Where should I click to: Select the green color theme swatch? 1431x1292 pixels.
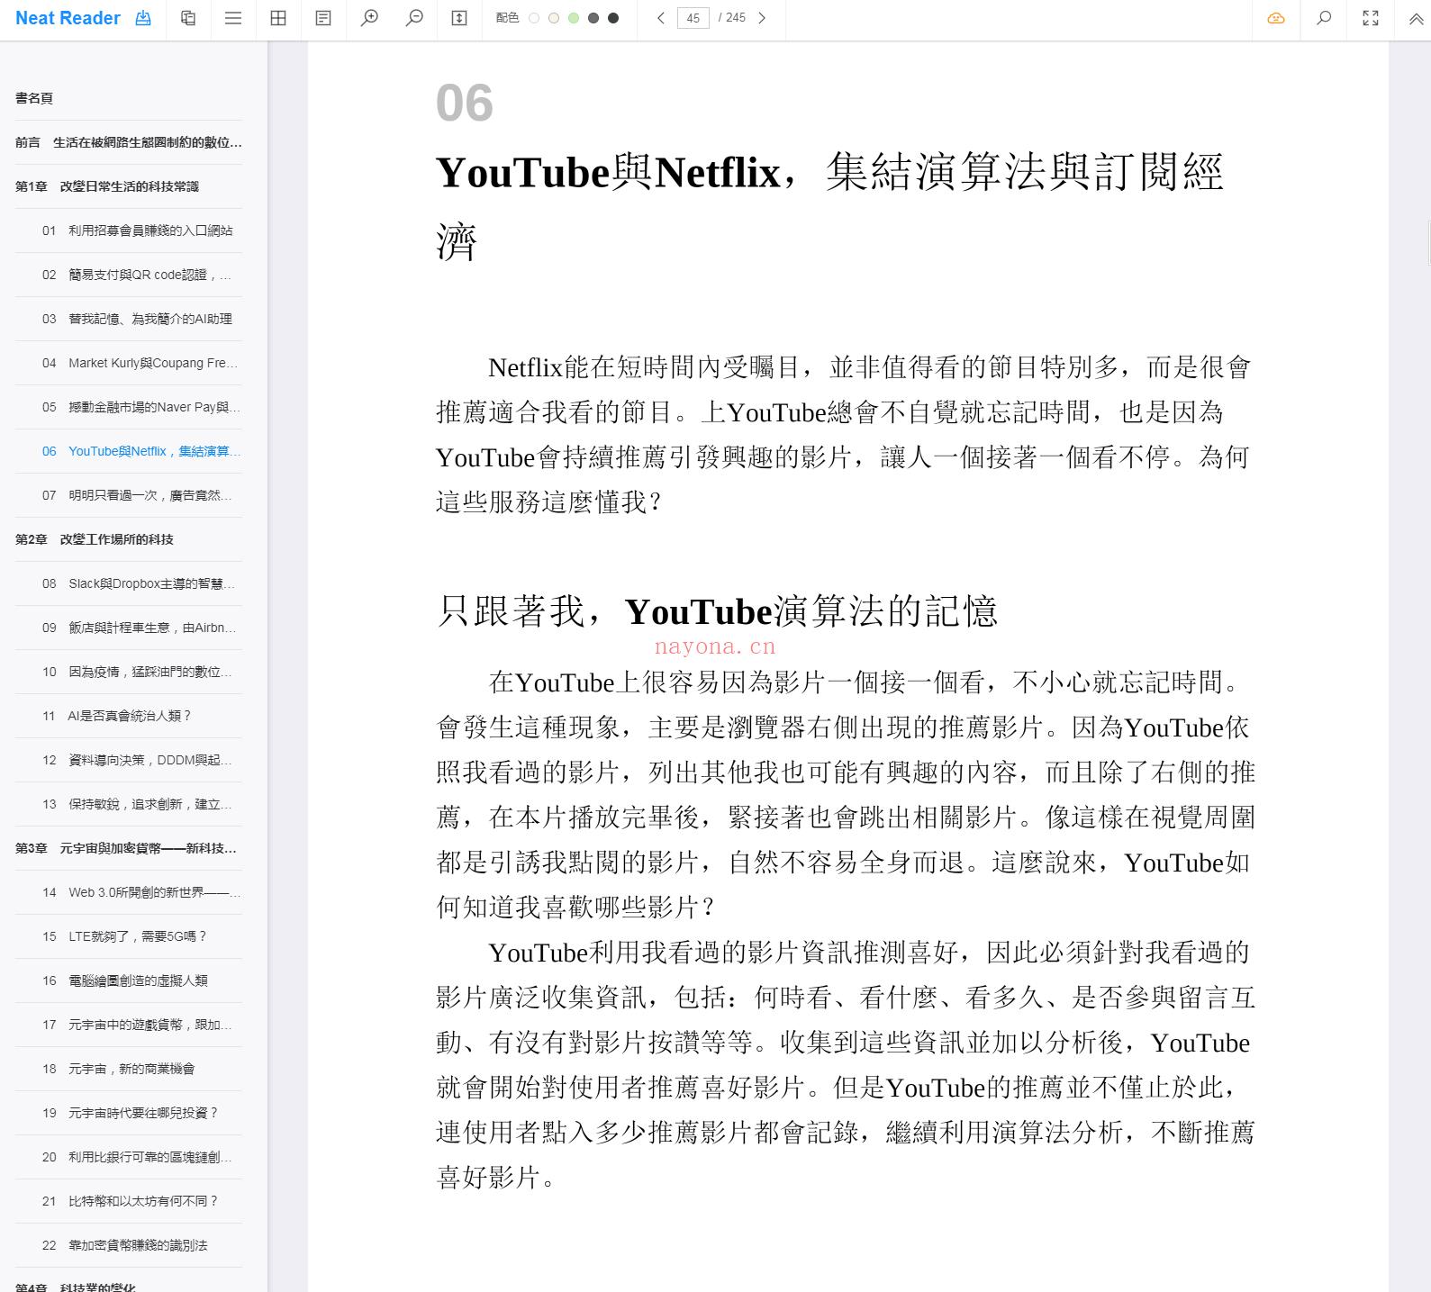point(574,18)
